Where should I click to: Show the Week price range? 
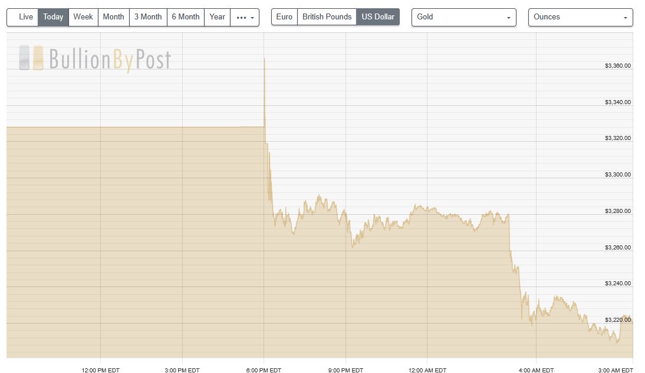tap(83, 17)
